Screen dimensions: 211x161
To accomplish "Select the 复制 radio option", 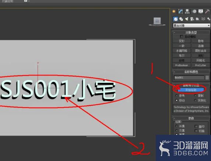I will (195, 95).
